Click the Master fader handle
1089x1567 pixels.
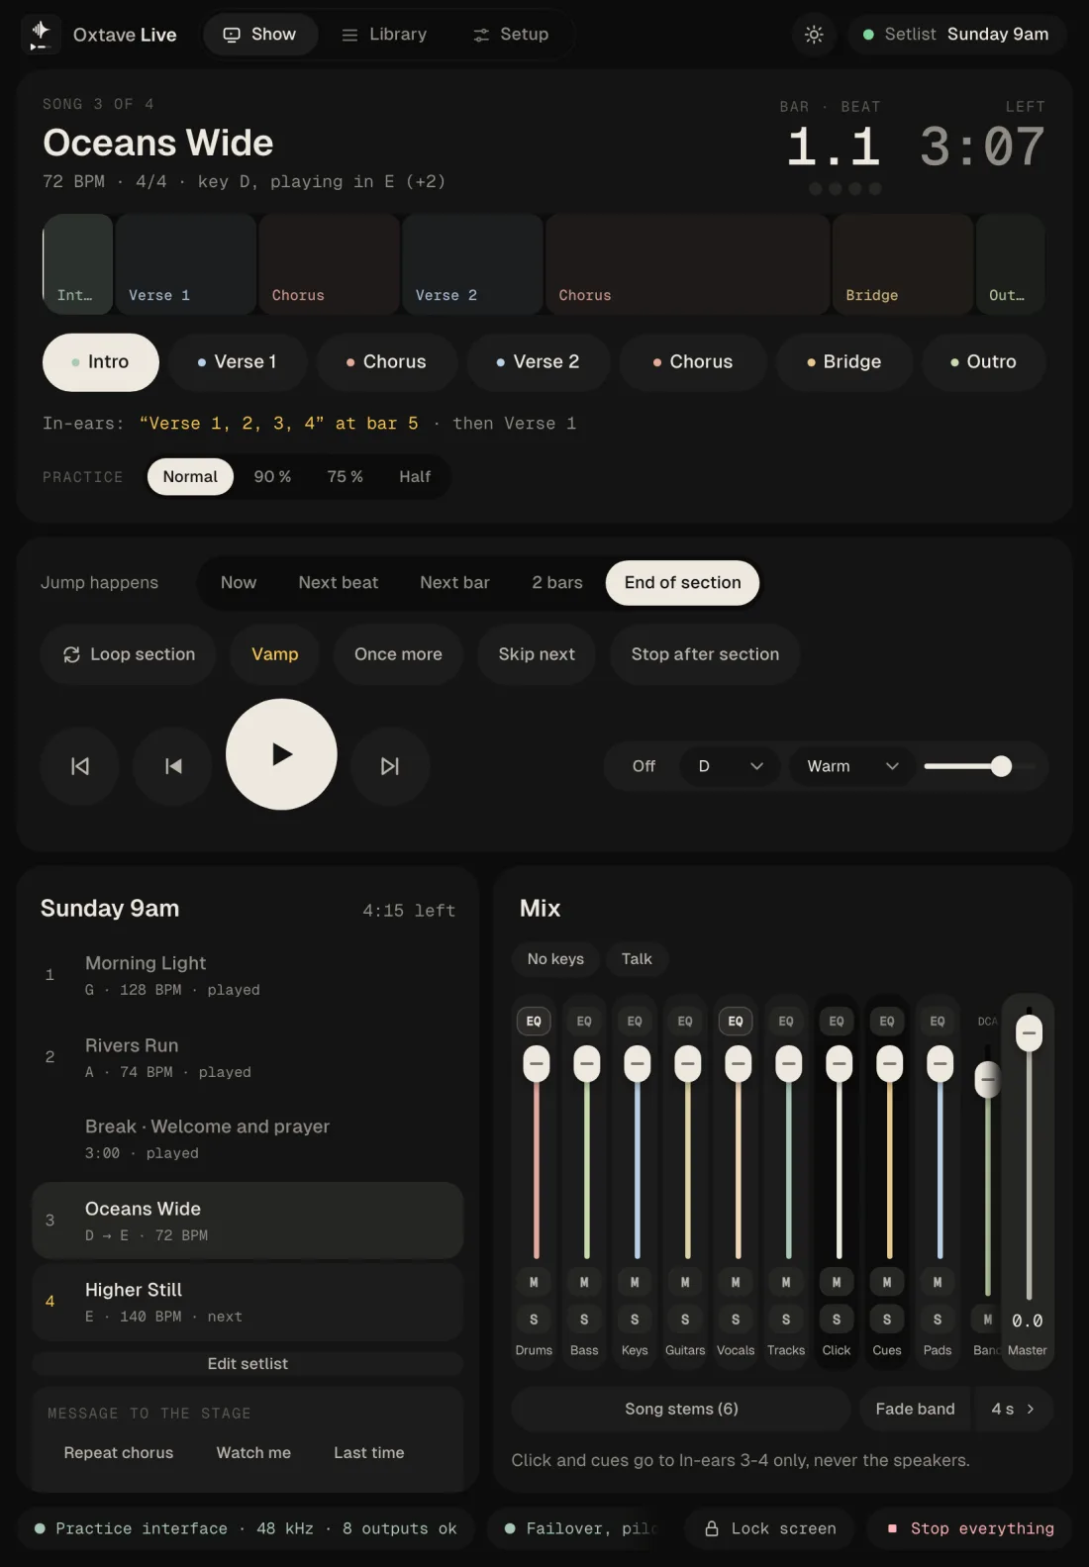coord(1029,1032)
